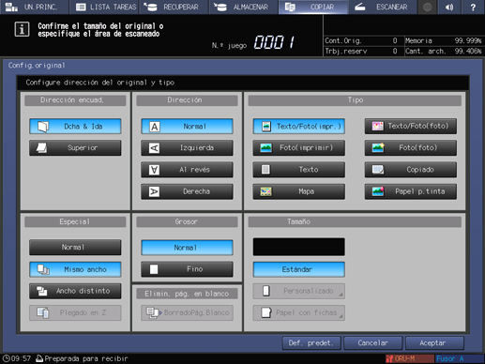Viewport: 485px width, 364px height.
Task: Select Ancho distinto special option
Action: [75, 291]
